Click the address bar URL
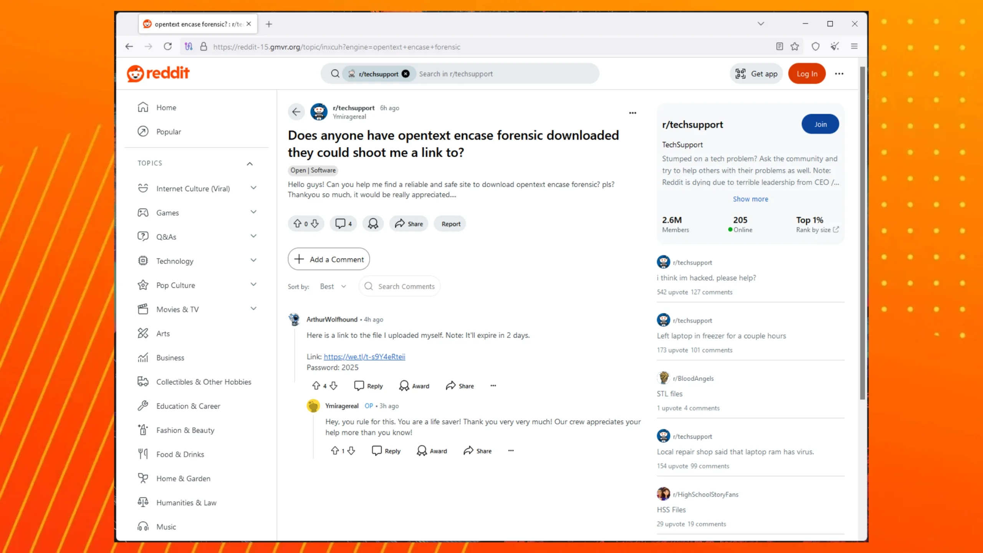 337,47
